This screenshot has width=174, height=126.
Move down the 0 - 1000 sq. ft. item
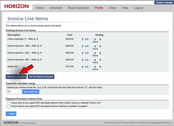(100, 39)
